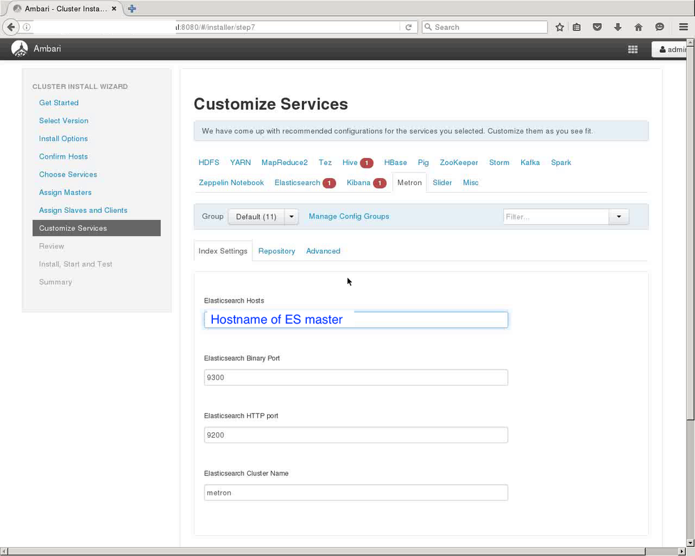Image resolution: width=695 pixels, height=556 pixels.
Task: Click the Elasticsearch HTTP port field
Action: (356, 435)
